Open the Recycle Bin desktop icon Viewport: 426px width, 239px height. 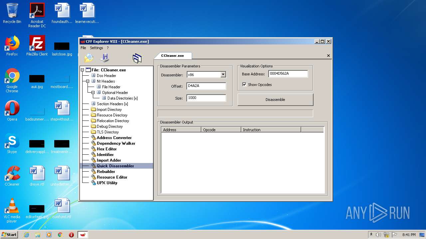click(x=12, y=13)
